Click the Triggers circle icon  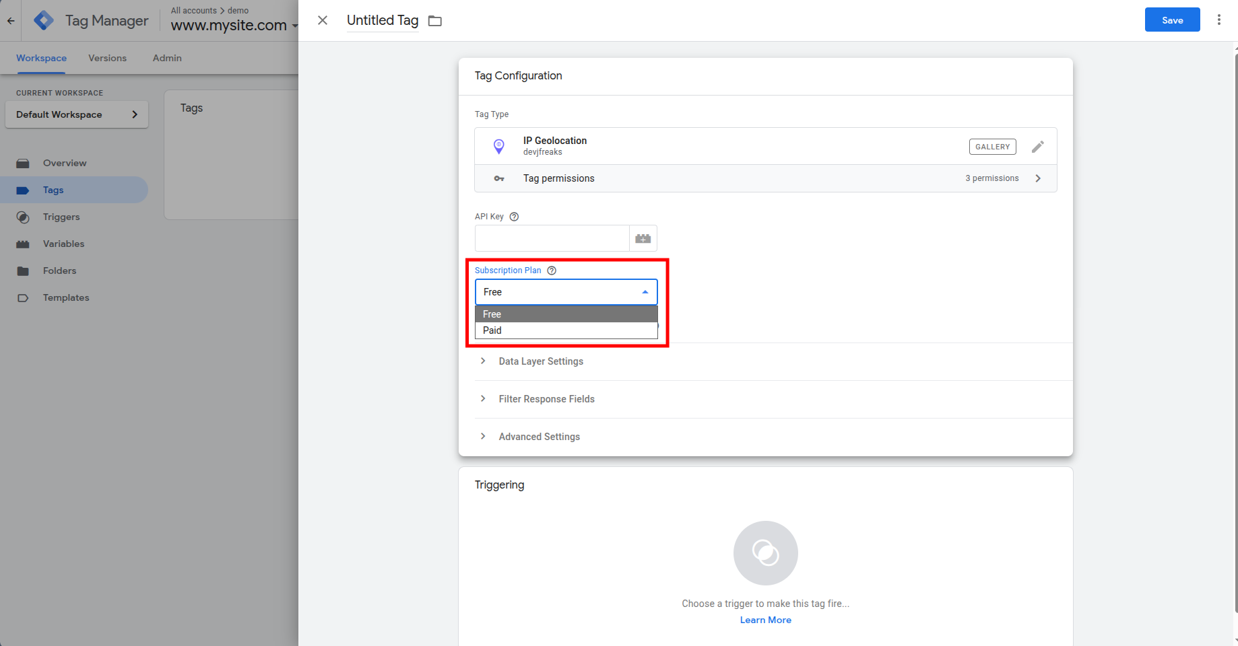click(23, 217)
